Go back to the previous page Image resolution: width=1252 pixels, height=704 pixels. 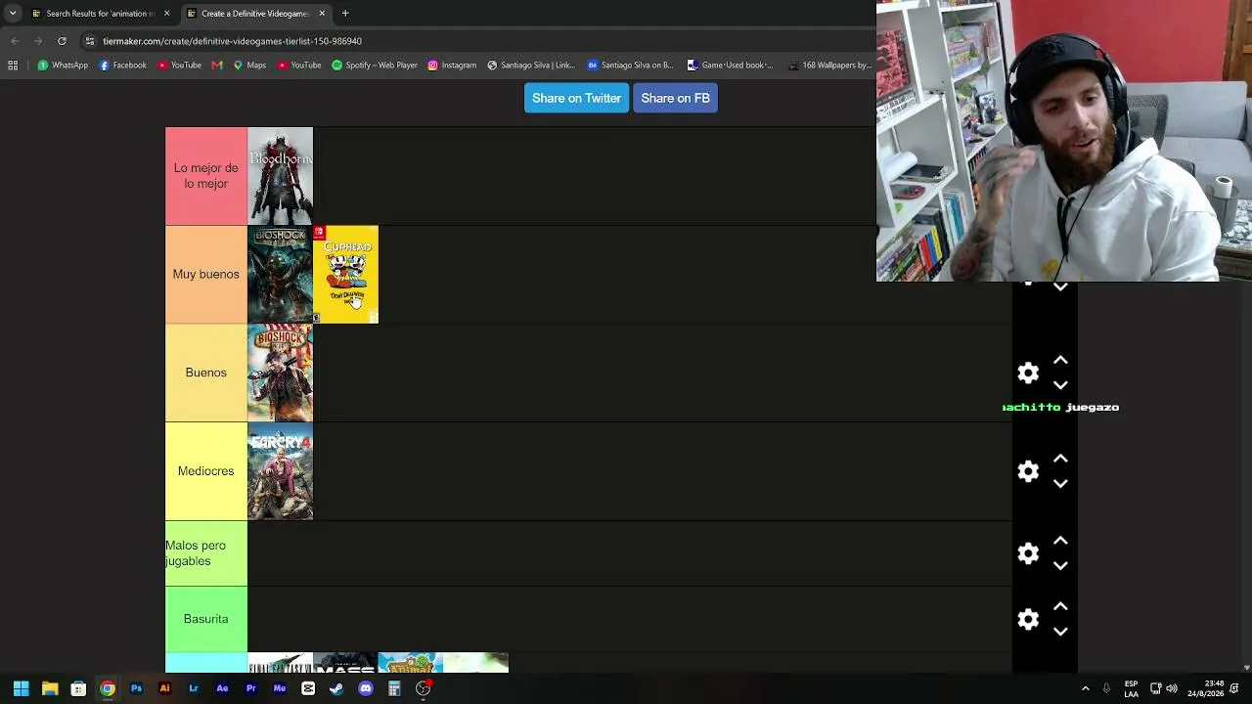(x=15, y=41)
